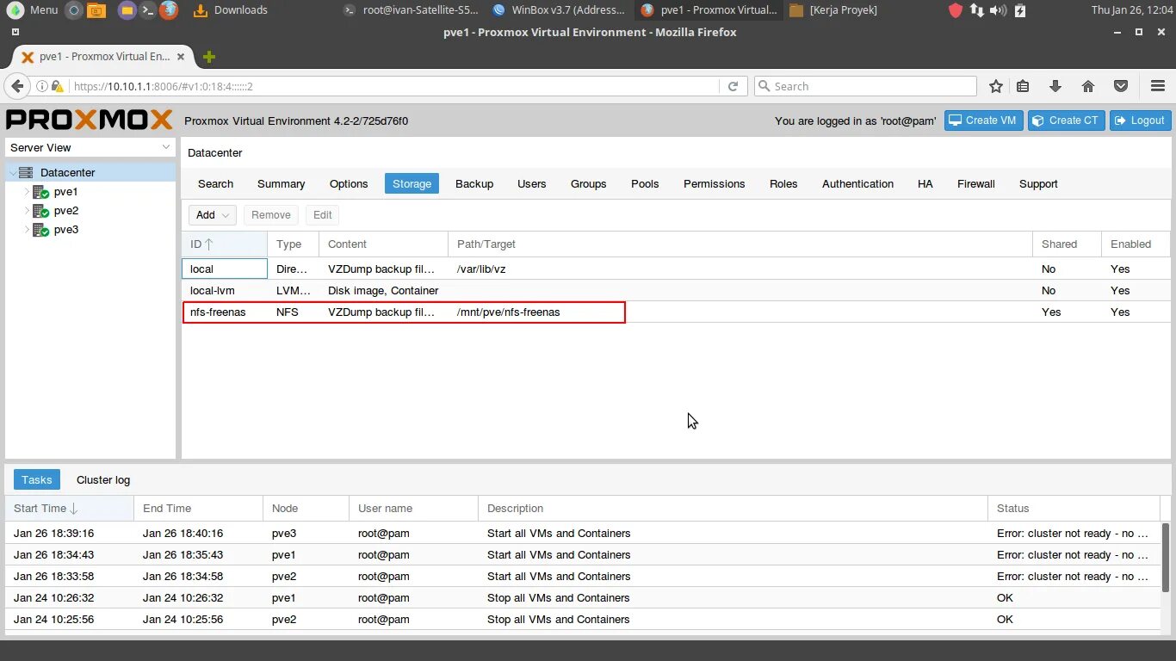Open the Add storage dropdown
The height and width of the screenshot is (661, 1176).
[212, 215]
